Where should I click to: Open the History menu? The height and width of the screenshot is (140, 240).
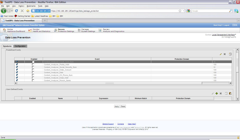click(x=21, y=6)
